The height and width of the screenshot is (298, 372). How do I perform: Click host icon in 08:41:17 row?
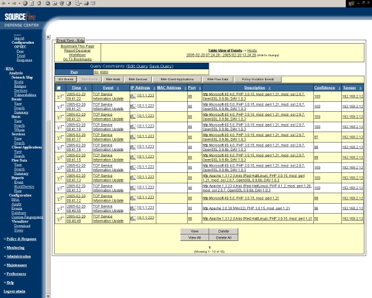pos(133,137)
